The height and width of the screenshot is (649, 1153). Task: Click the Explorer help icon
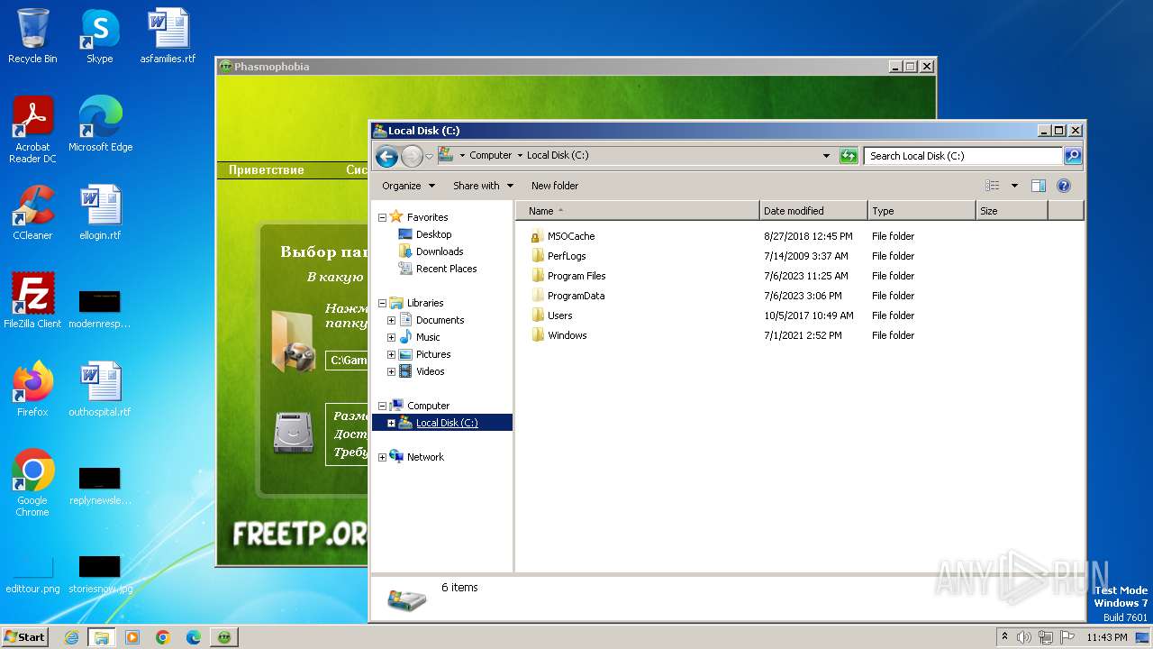[x=1063, y=186]
